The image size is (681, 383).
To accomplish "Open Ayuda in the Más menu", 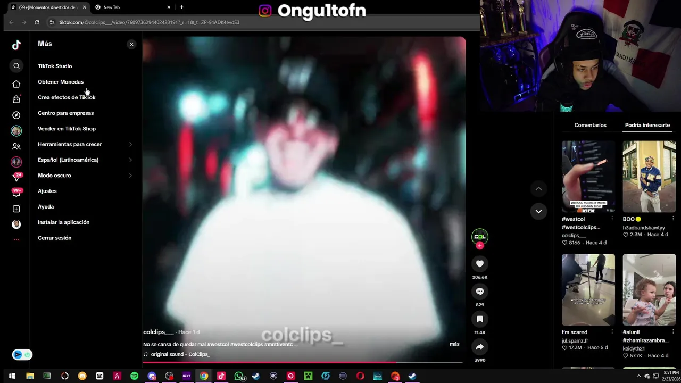I will (x=46, y=206).
